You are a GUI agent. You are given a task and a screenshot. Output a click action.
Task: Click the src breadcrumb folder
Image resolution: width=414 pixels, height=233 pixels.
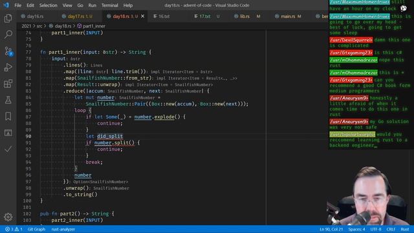click(x=39, y=26)
